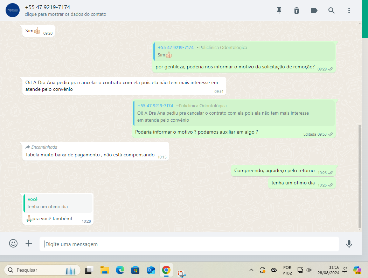Screen dimensions: 368x278
Task: Open the three-dot more options menu
Action: pyautogui.click(x=349, y=11)
